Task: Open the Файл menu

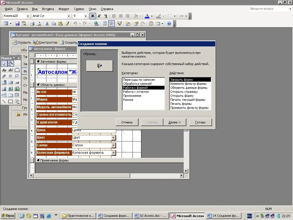Action: [x=9, y=9]
